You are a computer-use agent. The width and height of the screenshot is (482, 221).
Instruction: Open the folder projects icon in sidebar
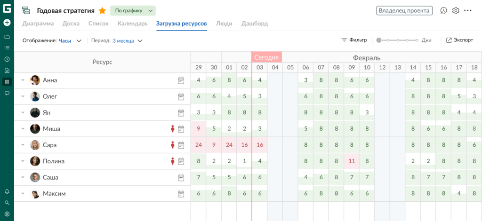pos(7,37)
